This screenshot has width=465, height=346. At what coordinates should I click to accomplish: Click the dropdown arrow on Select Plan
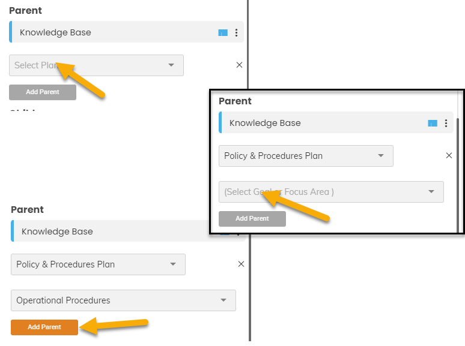coord(171,65)
